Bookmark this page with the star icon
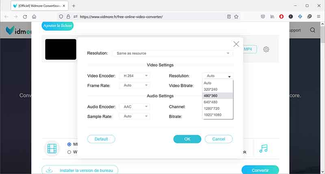Viewport: 325px width, 174px height. click(x=236, y=17)
